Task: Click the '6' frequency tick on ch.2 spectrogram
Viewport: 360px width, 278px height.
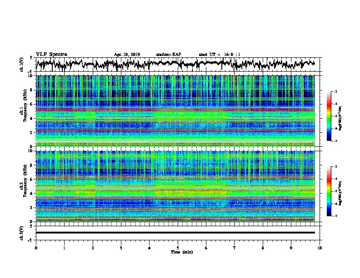Action: point(32,179)
